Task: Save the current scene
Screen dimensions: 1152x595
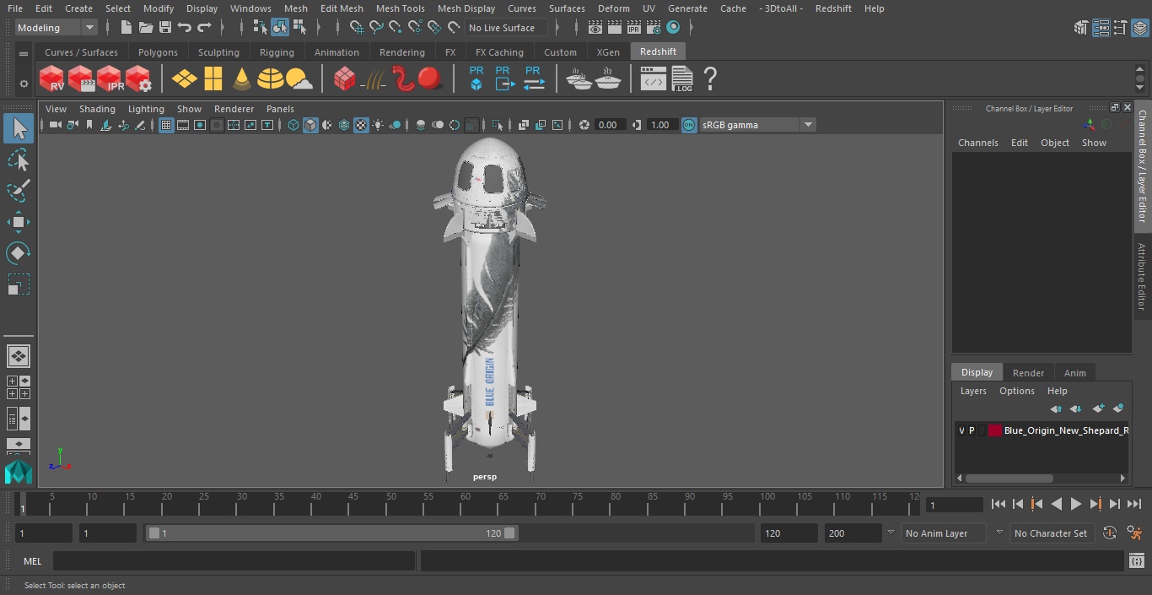Action: pos(164,28)
